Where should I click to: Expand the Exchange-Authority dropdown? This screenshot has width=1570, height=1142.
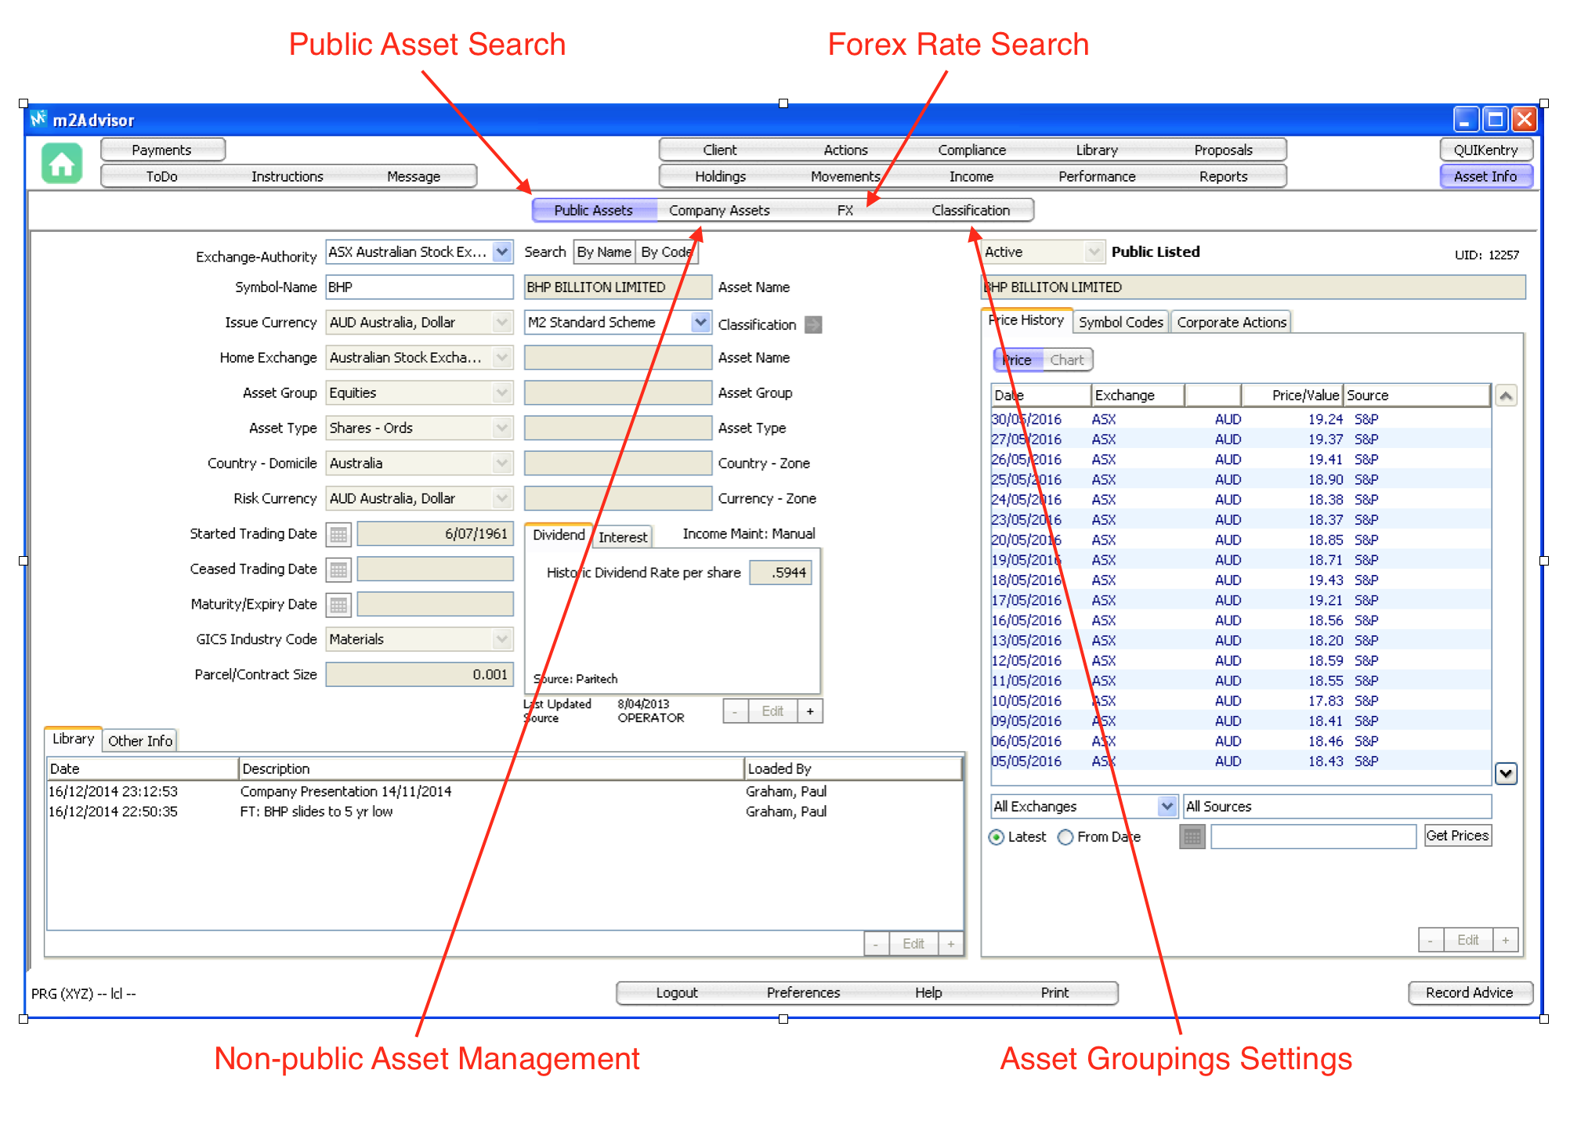point(502,252)
